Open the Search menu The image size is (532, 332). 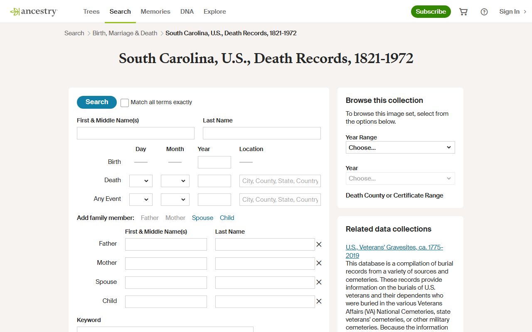tap(120, 12)
